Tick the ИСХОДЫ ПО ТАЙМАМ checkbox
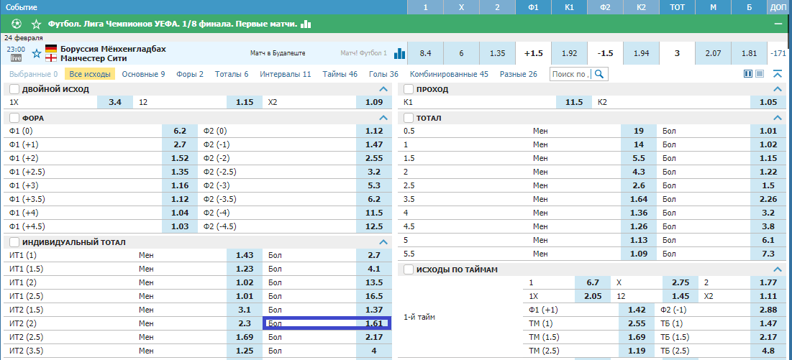Viewport: 792px width, 360px height. (409, 269)
